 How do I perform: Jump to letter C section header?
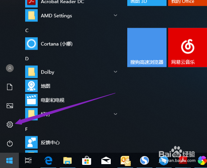(27, 31)
